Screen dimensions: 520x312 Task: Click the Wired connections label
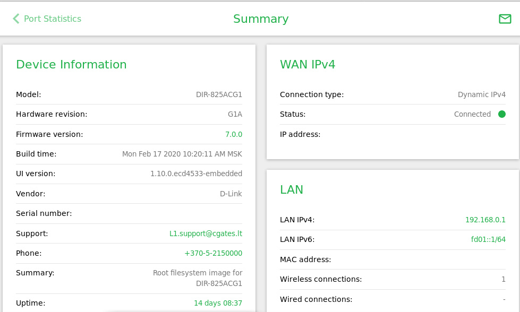pyautogui.click(x=316, y=299)
